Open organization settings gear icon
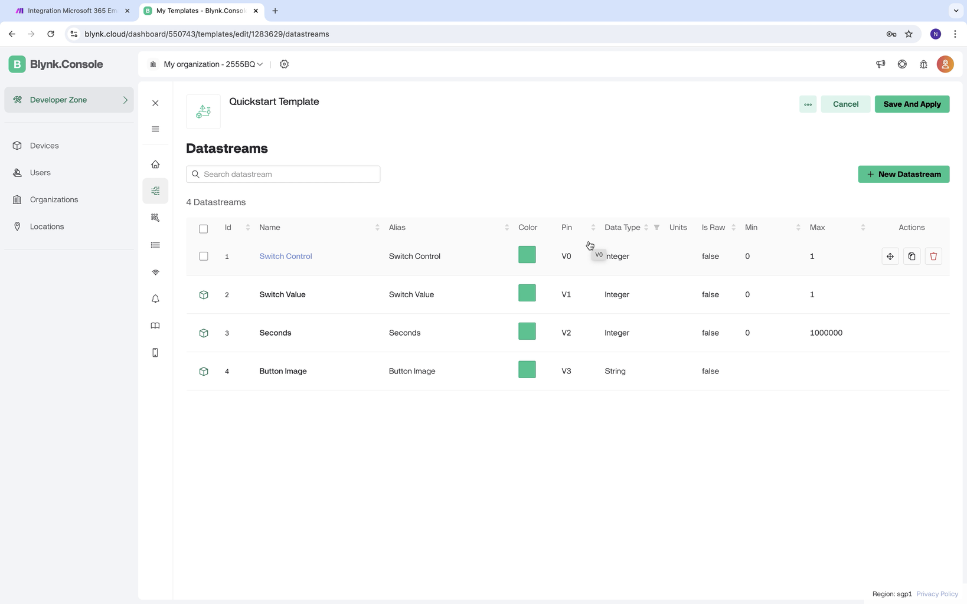967x604 pixels. tap(285, 64)
